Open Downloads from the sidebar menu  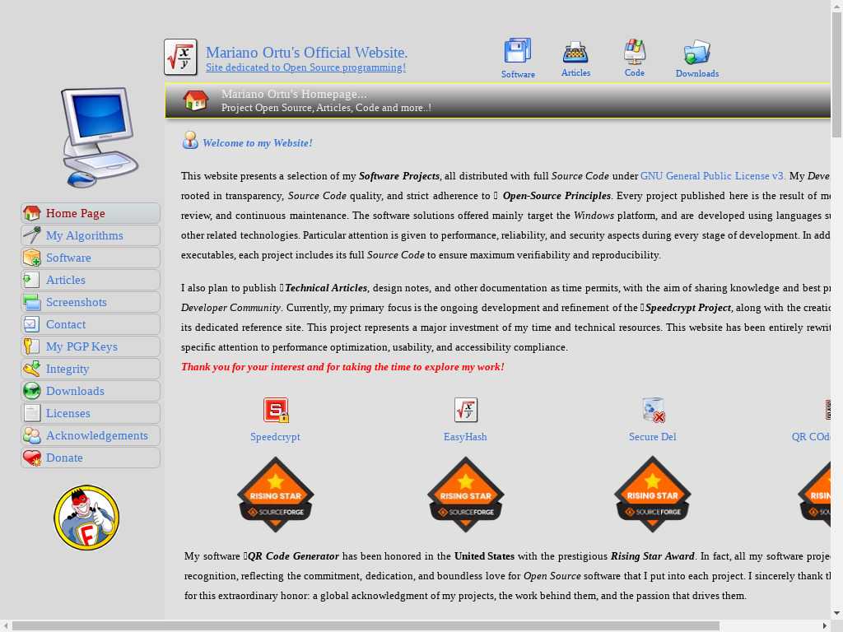(91, 391)
